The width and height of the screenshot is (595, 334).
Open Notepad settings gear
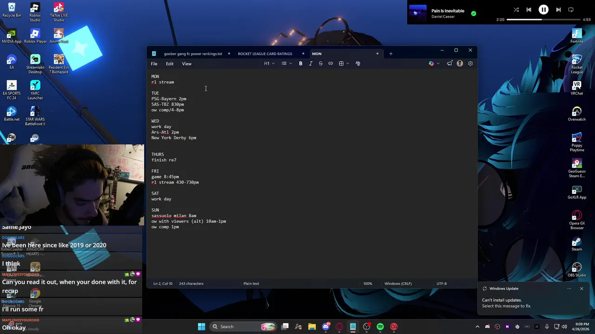coord(470,64)
